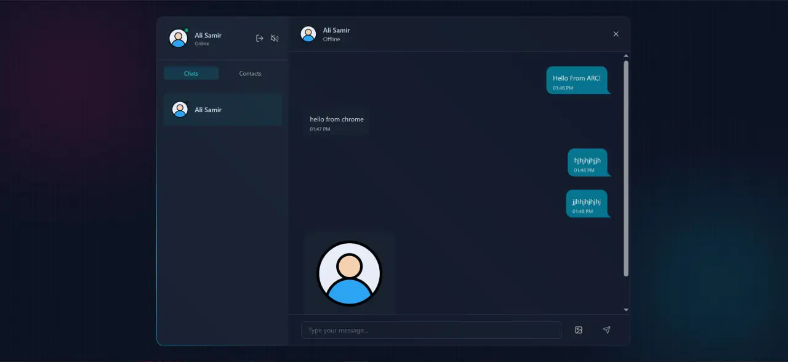Switch to the Chats tab
The width and height of the screenshot is (788, 362).
191,73
